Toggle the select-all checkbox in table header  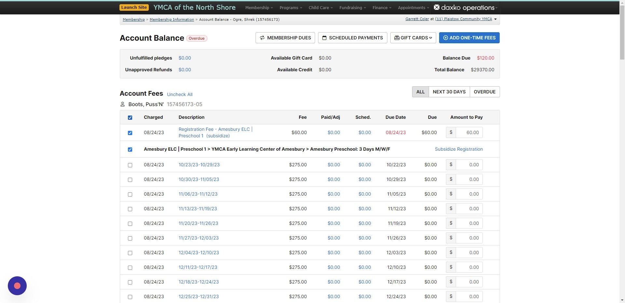(130, 117)
